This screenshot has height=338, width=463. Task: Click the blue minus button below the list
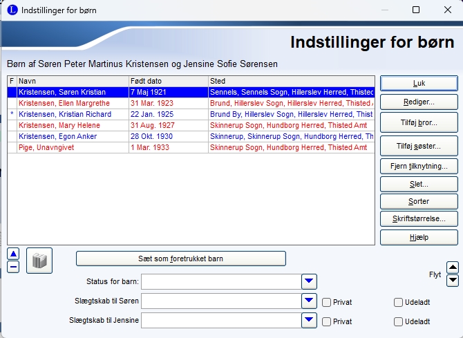(x=13, y=267)
